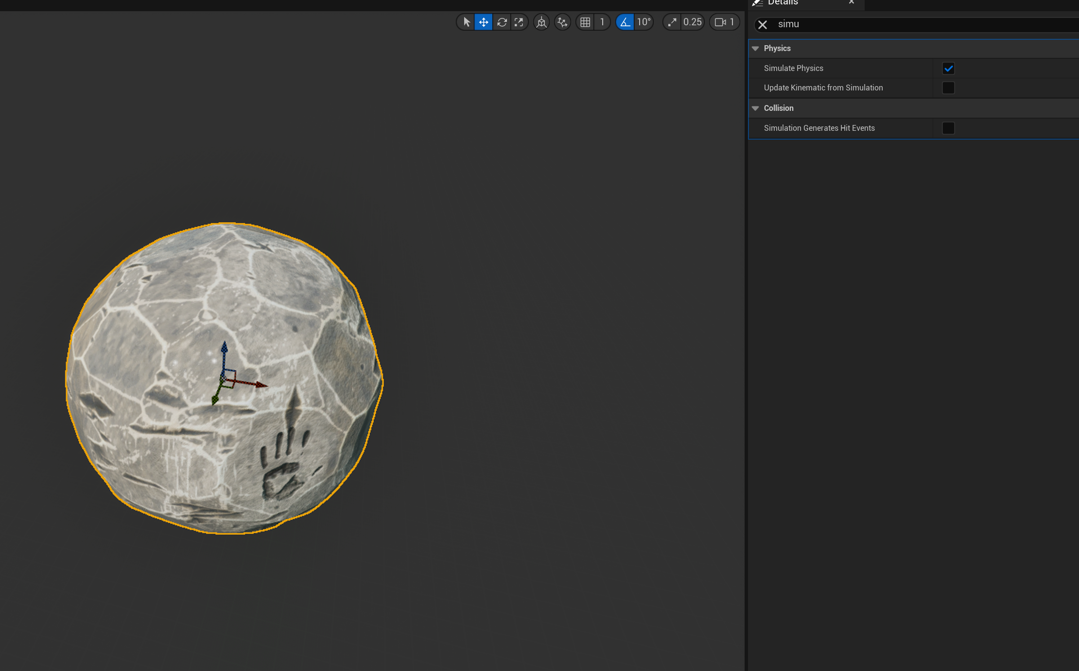This screenshot has height=671, width=1079.
Task: Select the Translate move tool
Action: click(484, 22)
